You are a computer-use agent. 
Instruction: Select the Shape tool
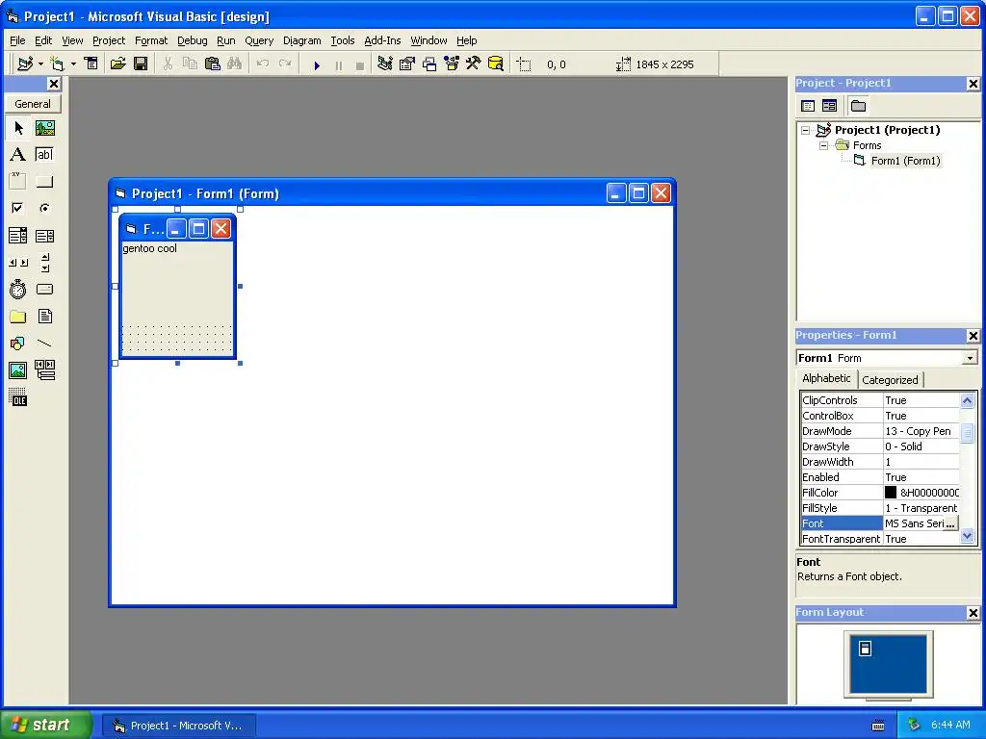(18, 344)
